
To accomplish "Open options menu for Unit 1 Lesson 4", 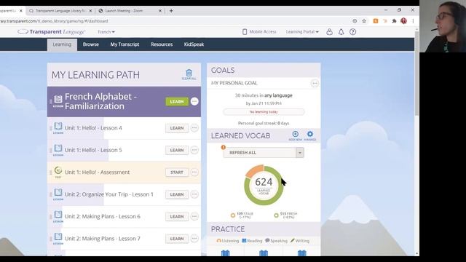I will click(194, 128).
